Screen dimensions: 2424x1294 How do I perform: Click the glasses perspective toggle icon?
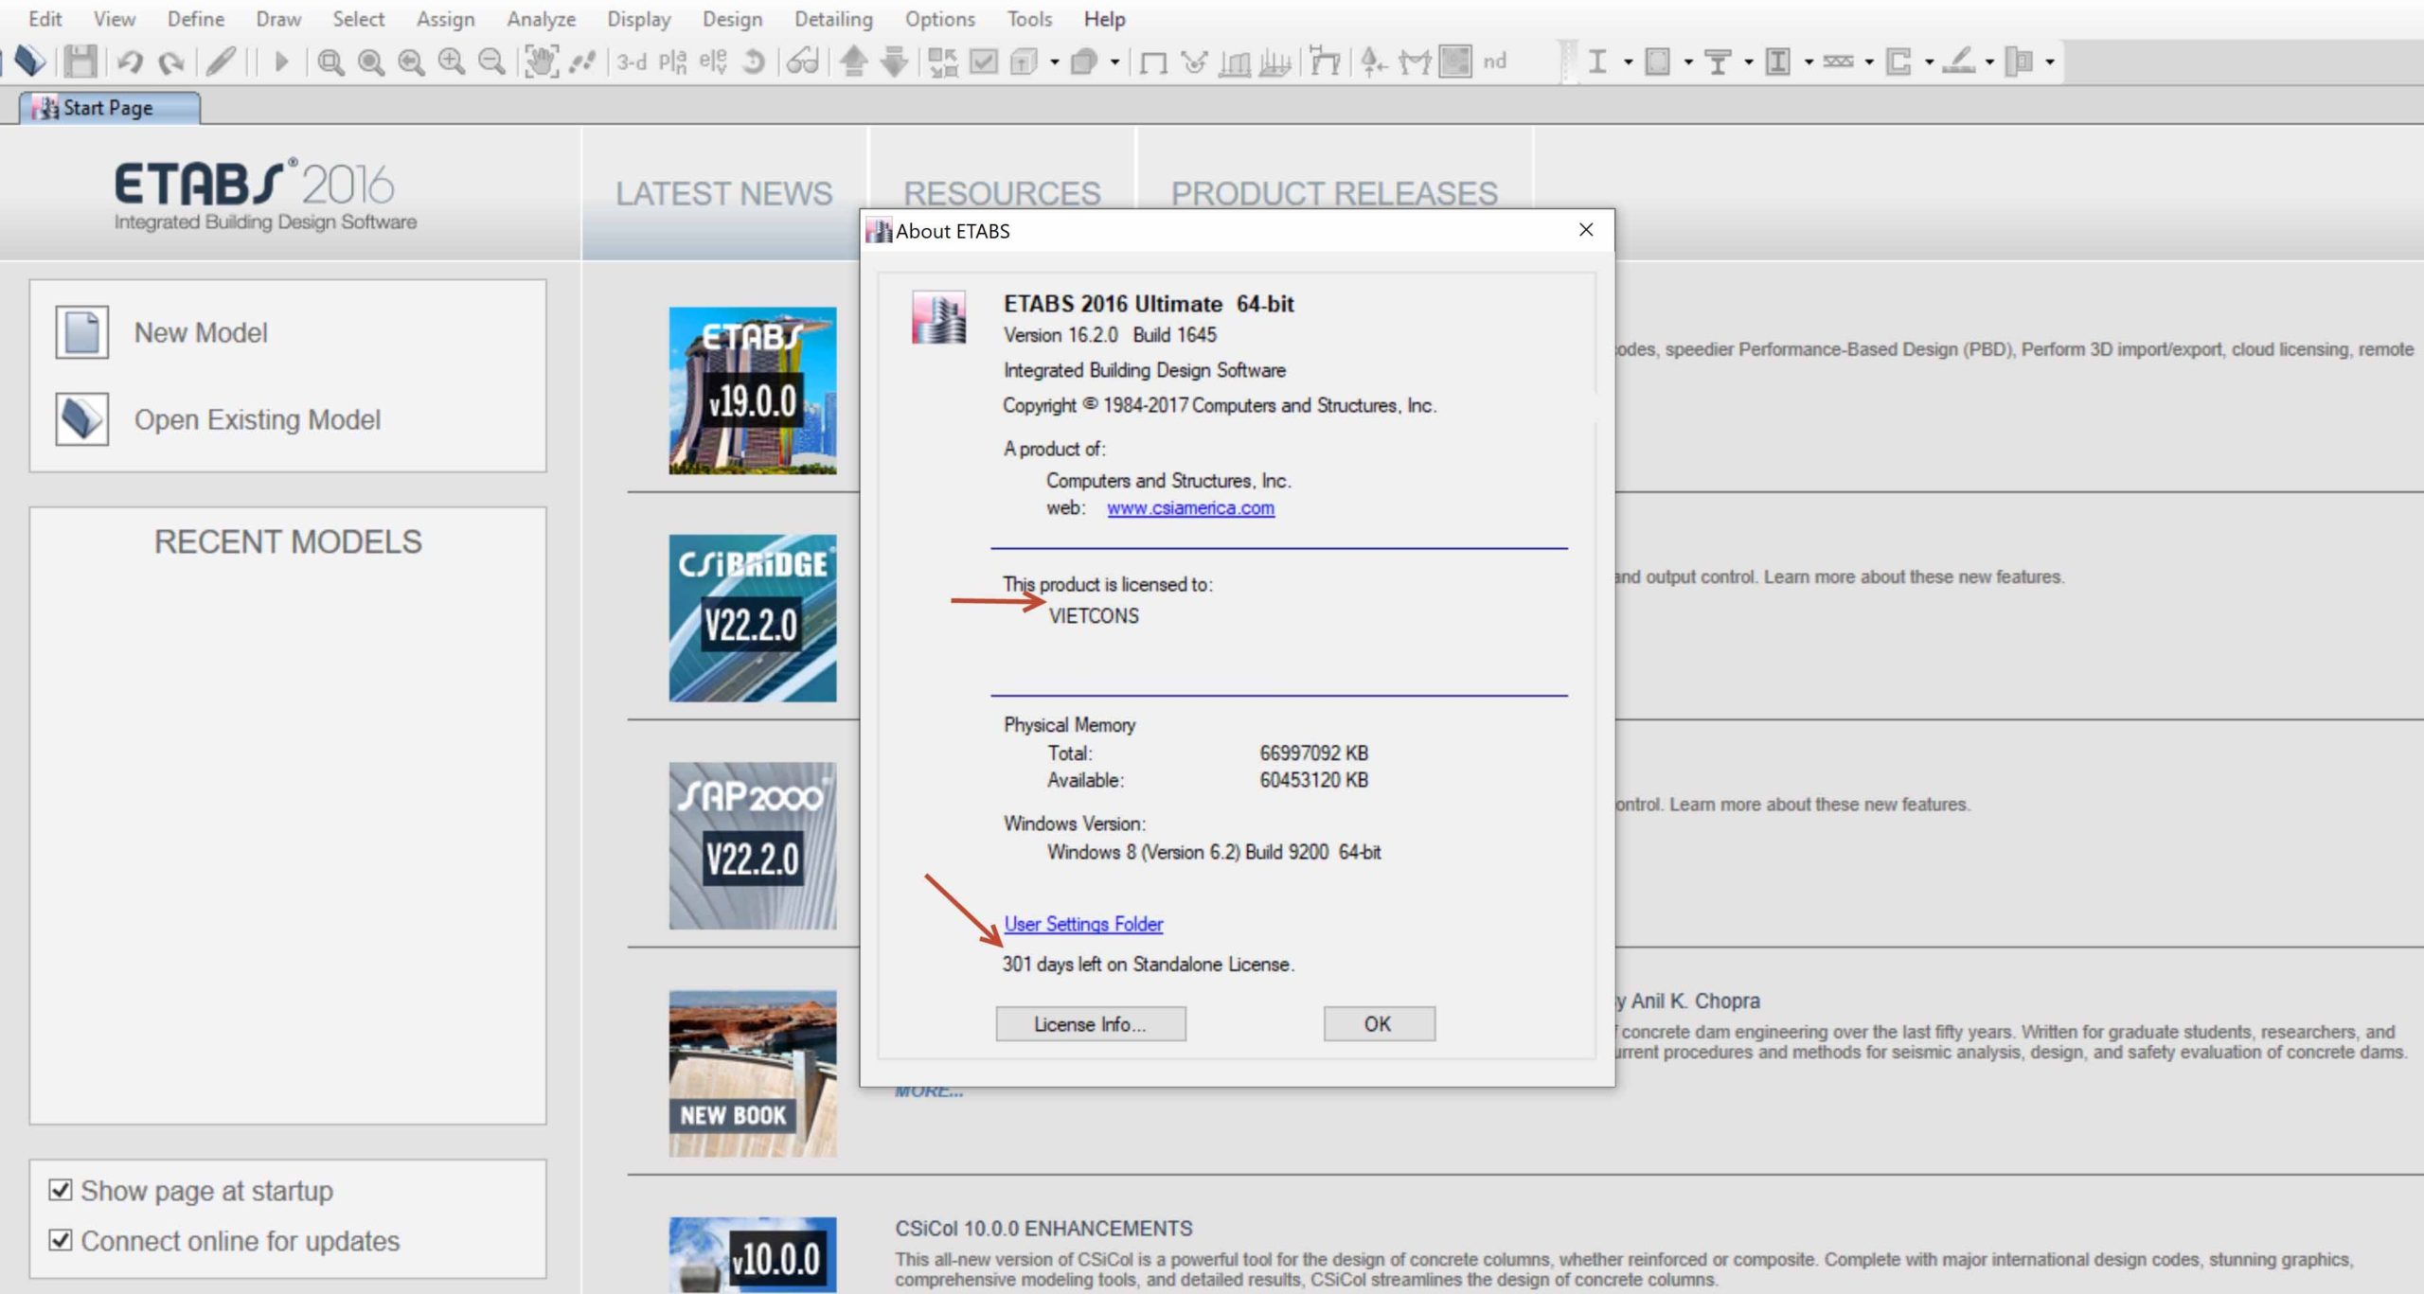pyautogui.click(x=803, y=62)
